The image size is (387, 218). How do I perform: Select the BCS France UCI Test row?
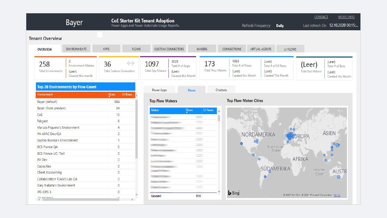tap(85, 154)
